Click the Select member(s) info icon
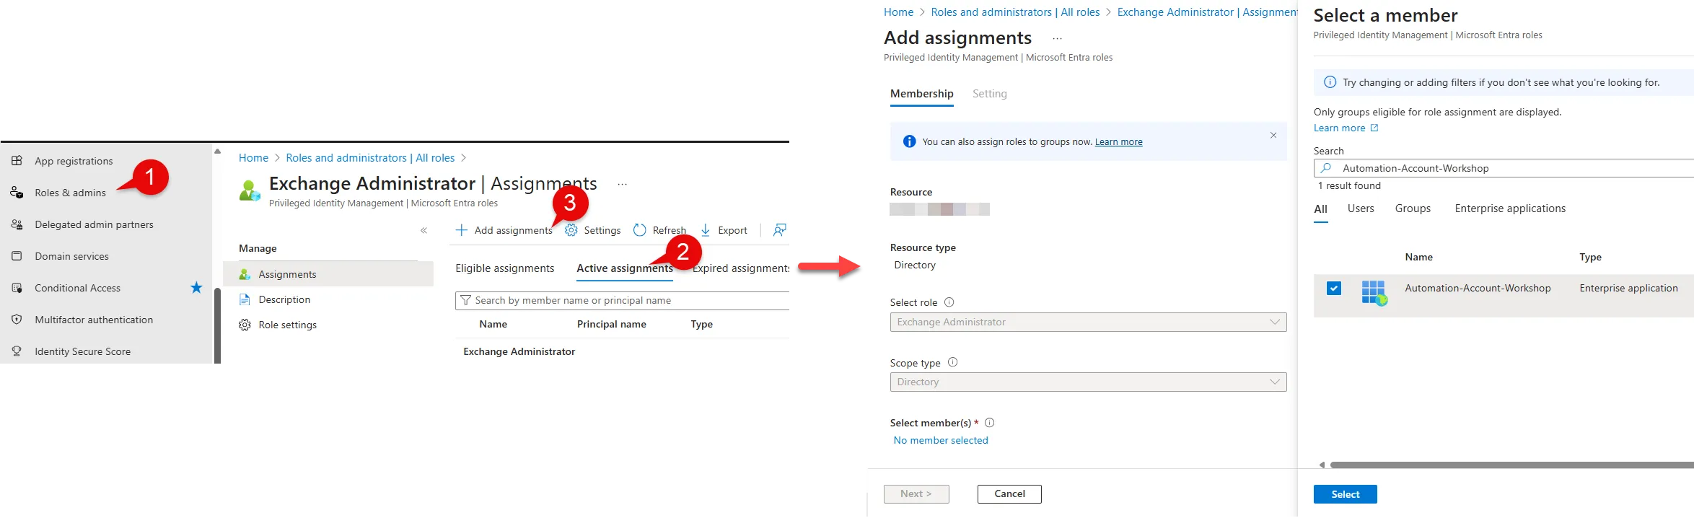 990,423
